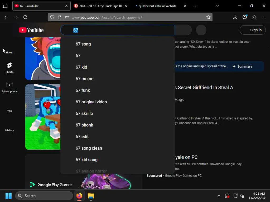Choose "67 song clean" suggestion
The width and height of the screenshot is (270, 202).
118,148
